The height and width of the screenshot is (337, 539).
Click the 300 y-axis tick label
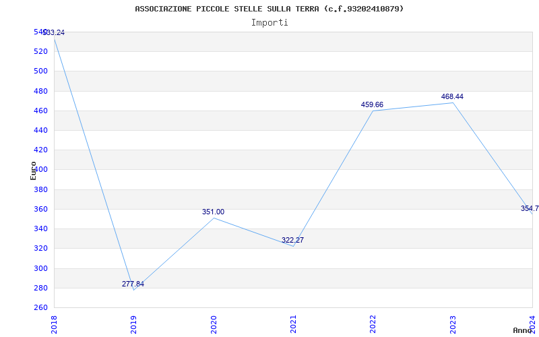coord(40,268)
